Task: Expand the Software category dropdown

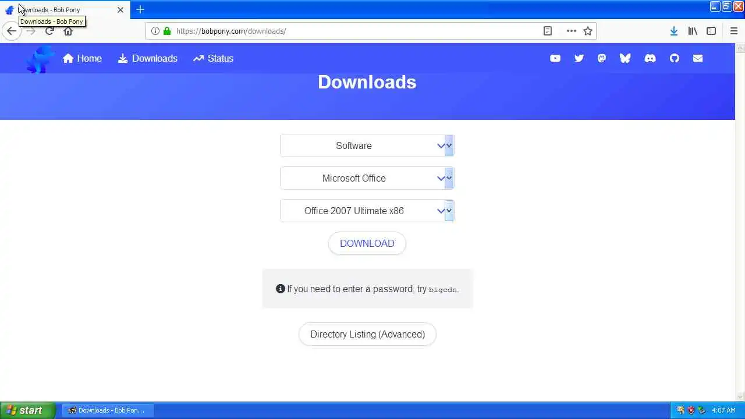Action: 367,145
